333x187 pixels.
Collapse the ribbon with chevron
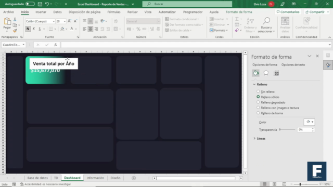[x=329, y=37]
